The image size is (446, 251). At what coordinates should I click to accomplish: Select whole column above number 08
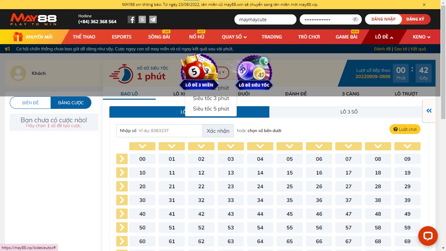point(378,146)
